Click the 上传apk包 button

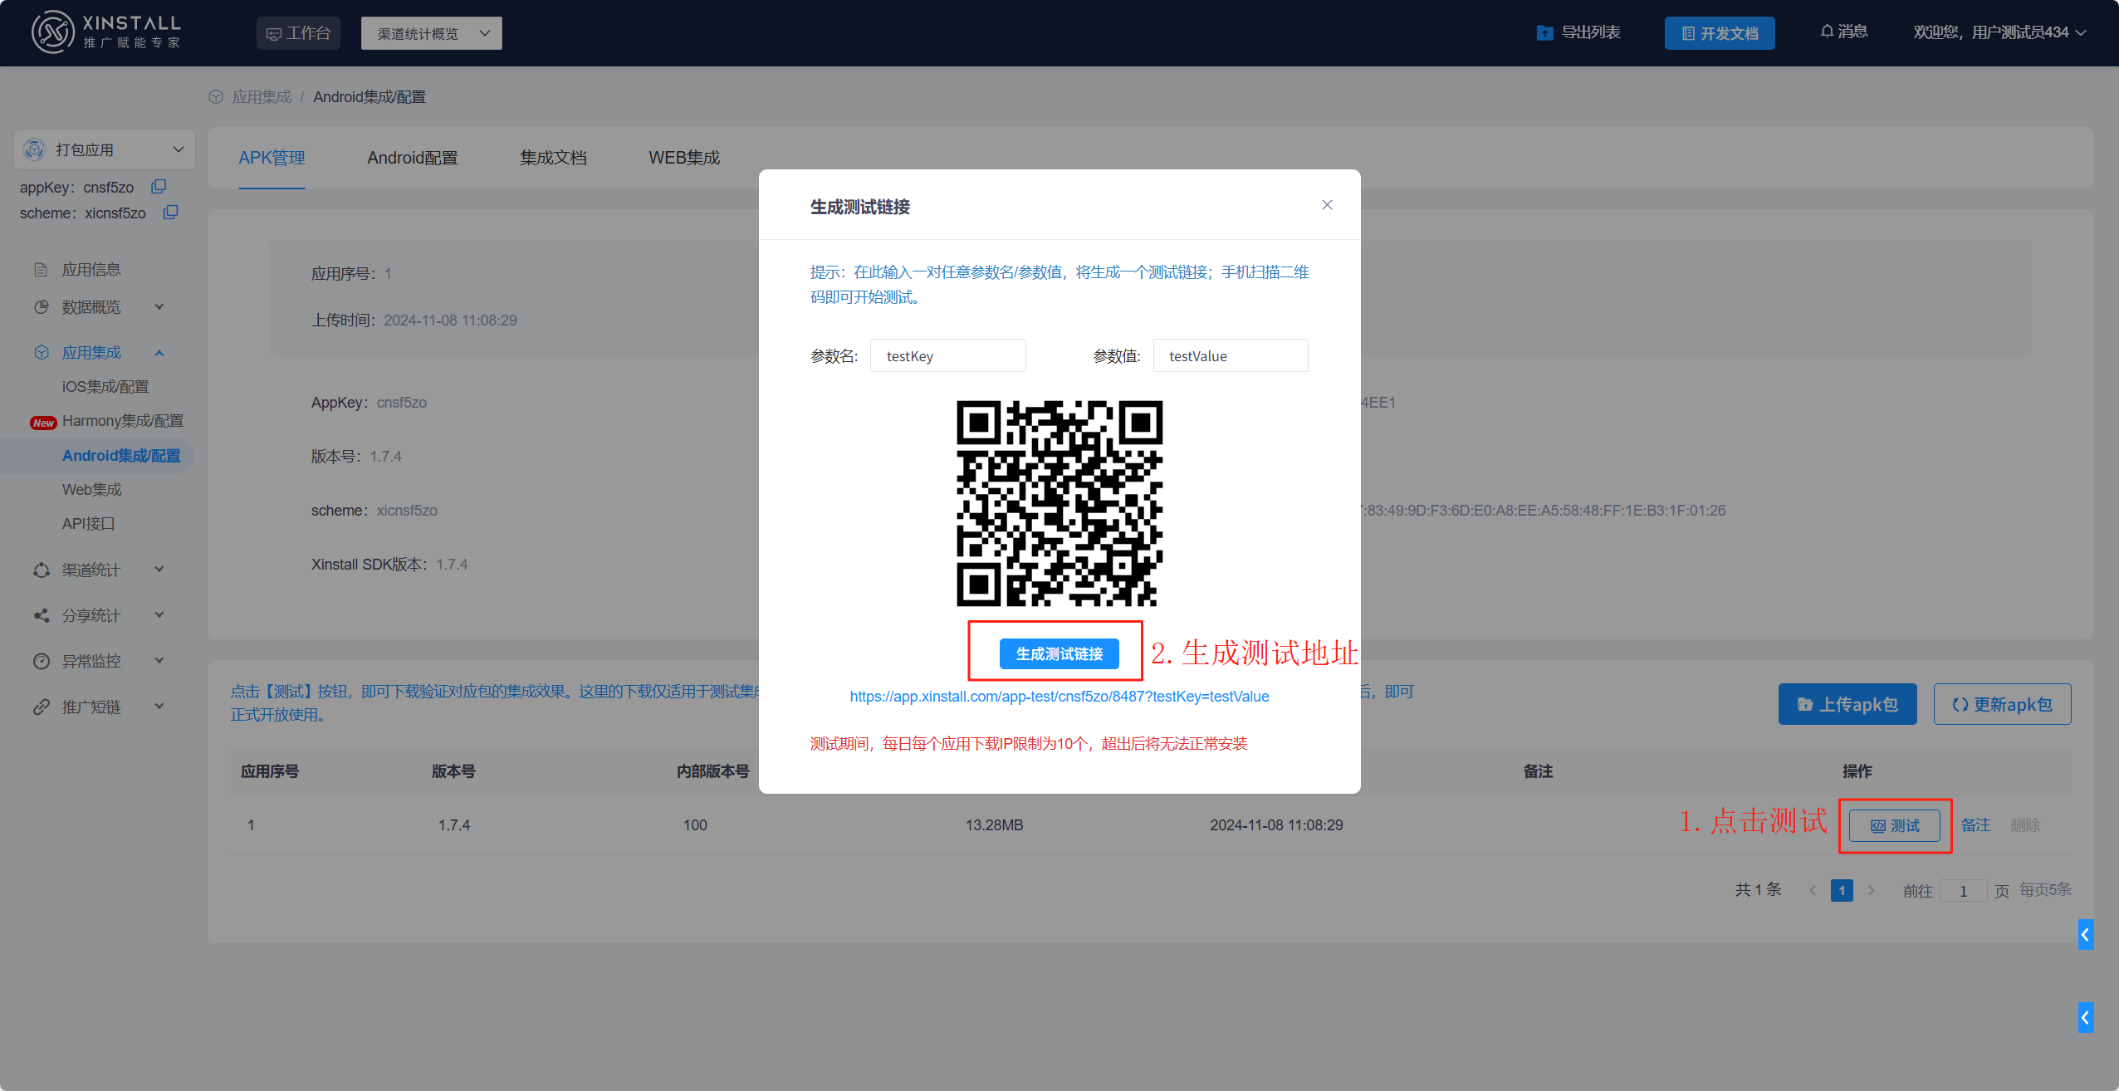click(1847, 705)
